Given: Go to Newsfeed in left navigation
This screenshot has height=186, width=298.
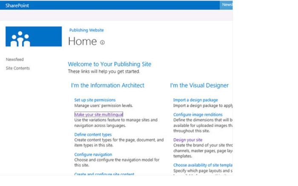Looking at the screenshot, I should click(x=15, y=59).
